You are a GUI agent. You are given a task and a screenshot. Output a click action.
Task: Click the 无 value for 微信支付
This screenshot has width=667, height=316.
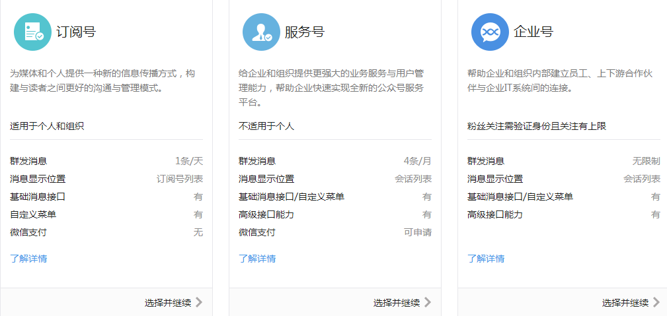point(199,232)
